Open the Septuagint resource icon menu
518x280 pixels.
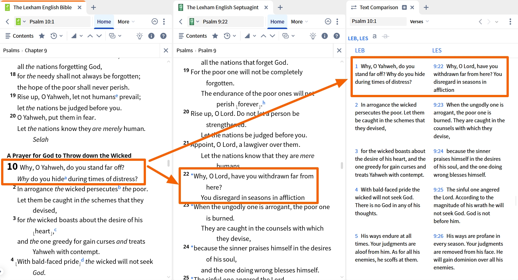194,21
